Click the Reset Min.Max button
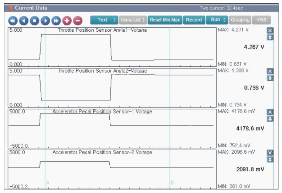 165,20
